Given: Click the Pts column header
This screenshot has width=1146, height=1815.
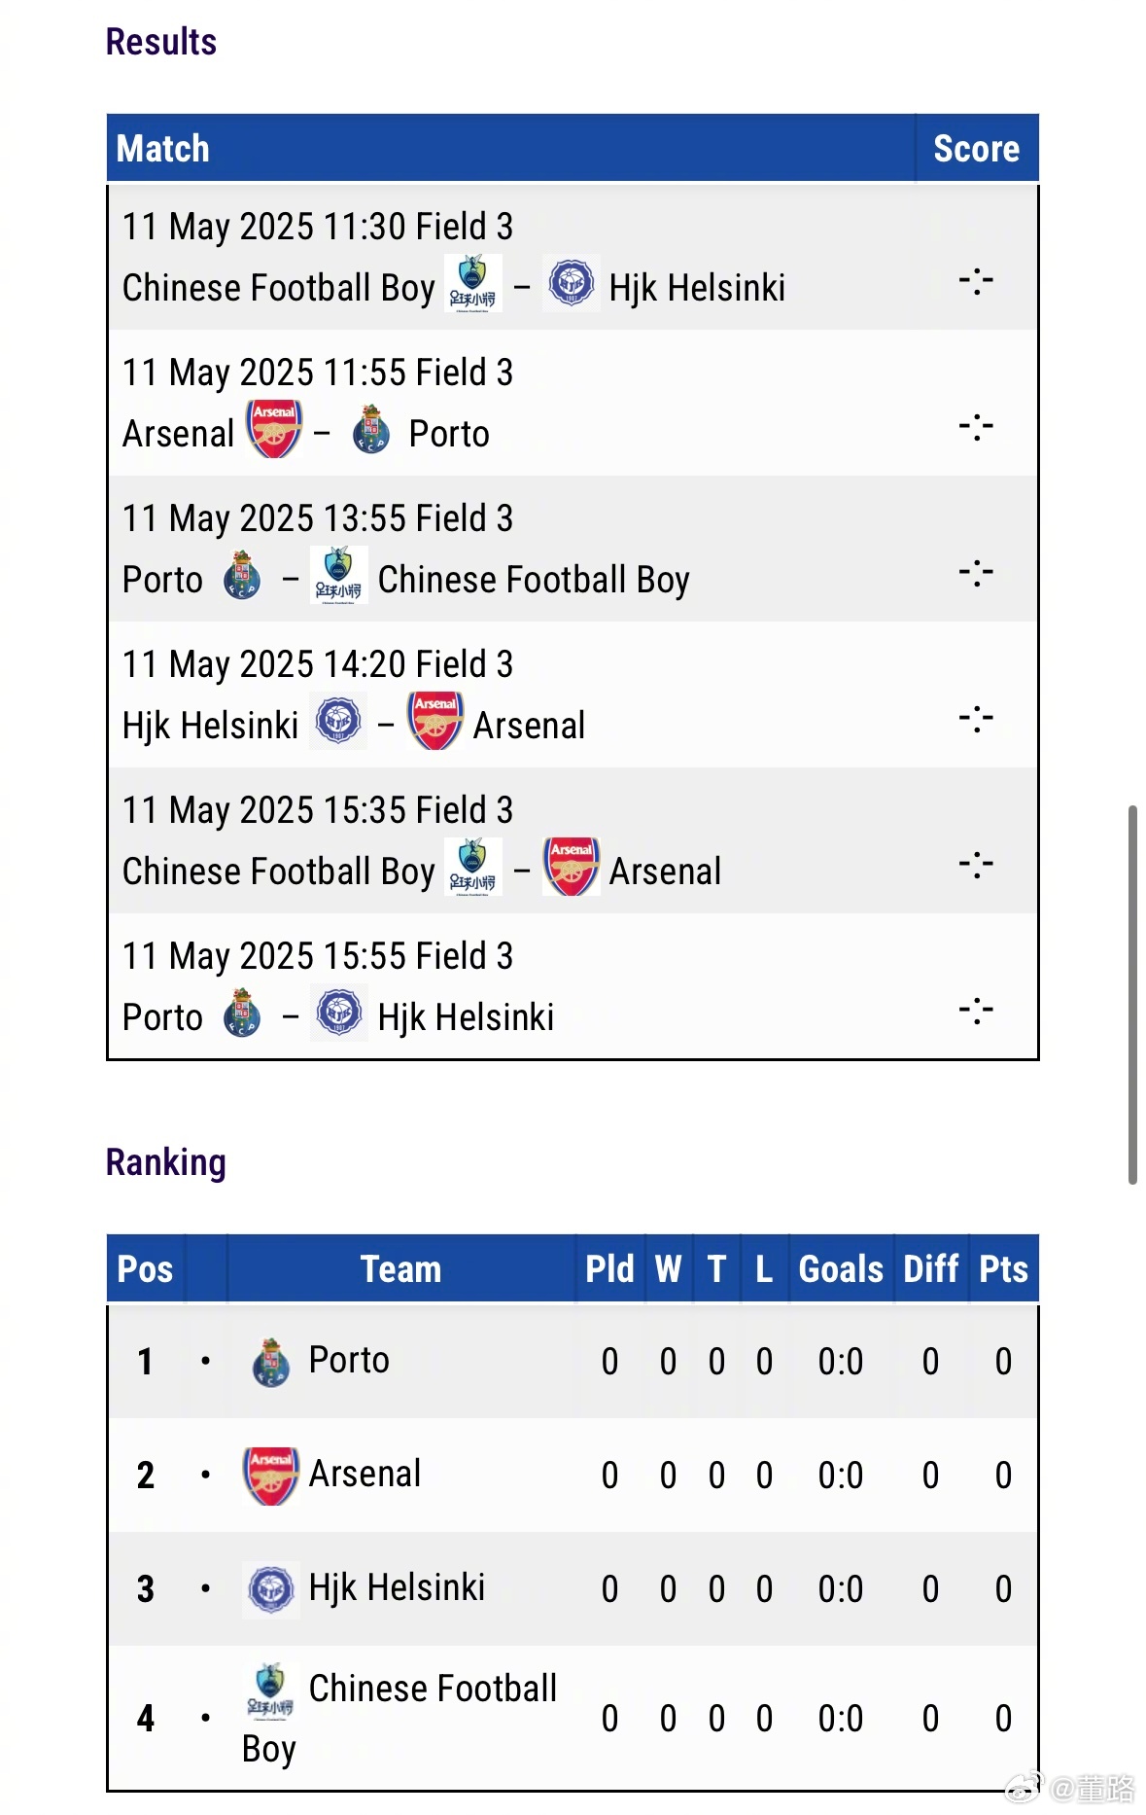Looking at the screenshot, I should click(1003, 1269).
